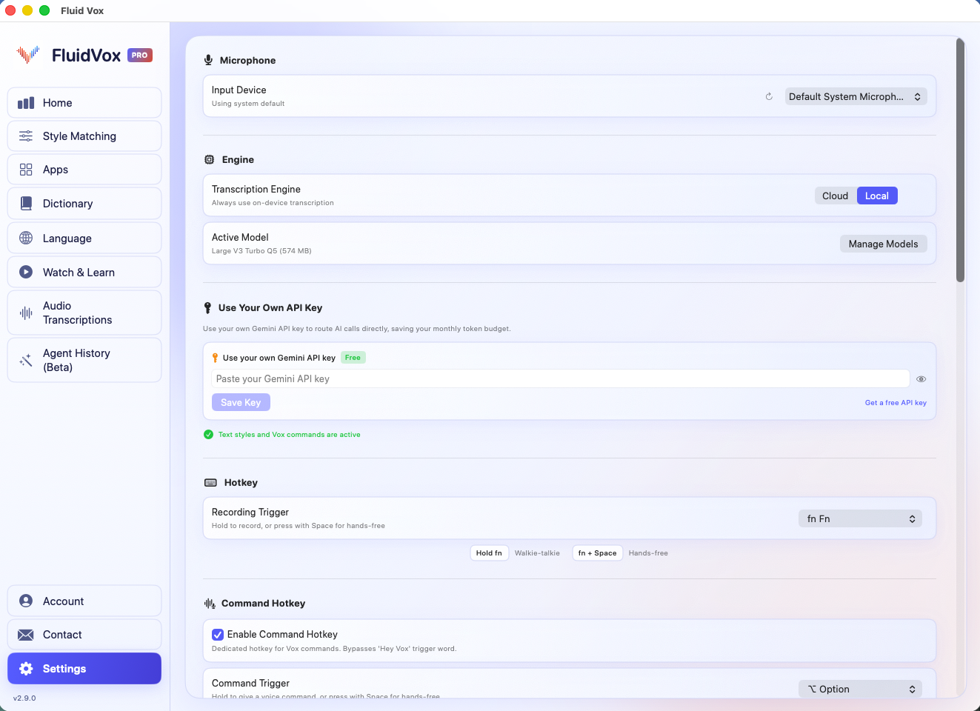Choose the fn + Space mode

597,553
